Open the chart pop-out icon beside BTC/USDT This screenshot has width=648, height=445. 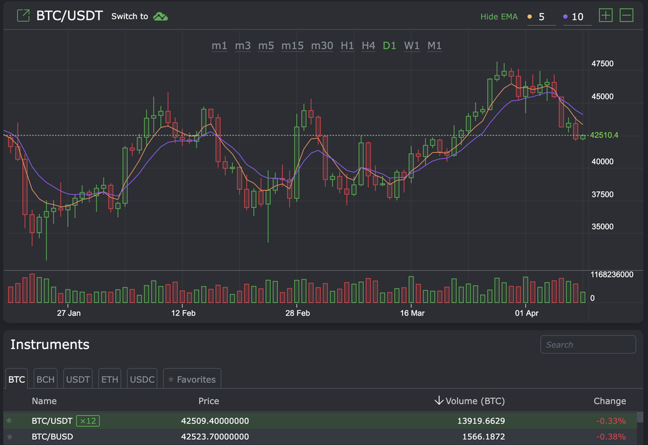[23, 16]
